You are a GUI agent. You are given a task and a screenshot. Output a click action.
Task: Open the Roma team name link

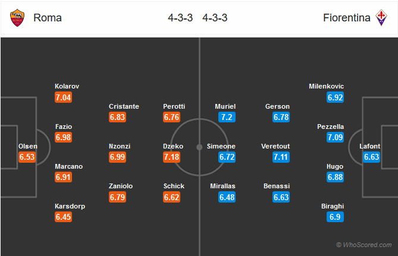point(48,18)
